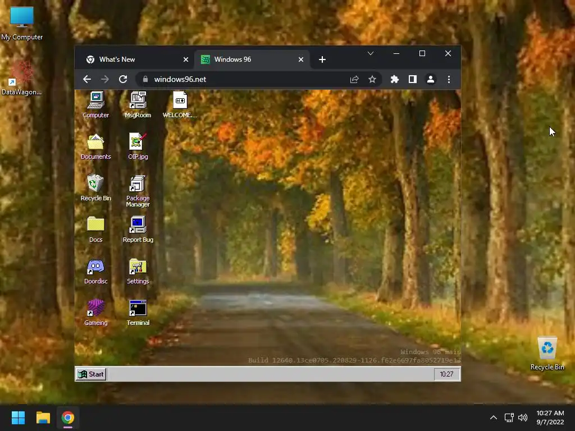View site information lock icon
Screen dimensions: 575x431
(x=145, y=79)
